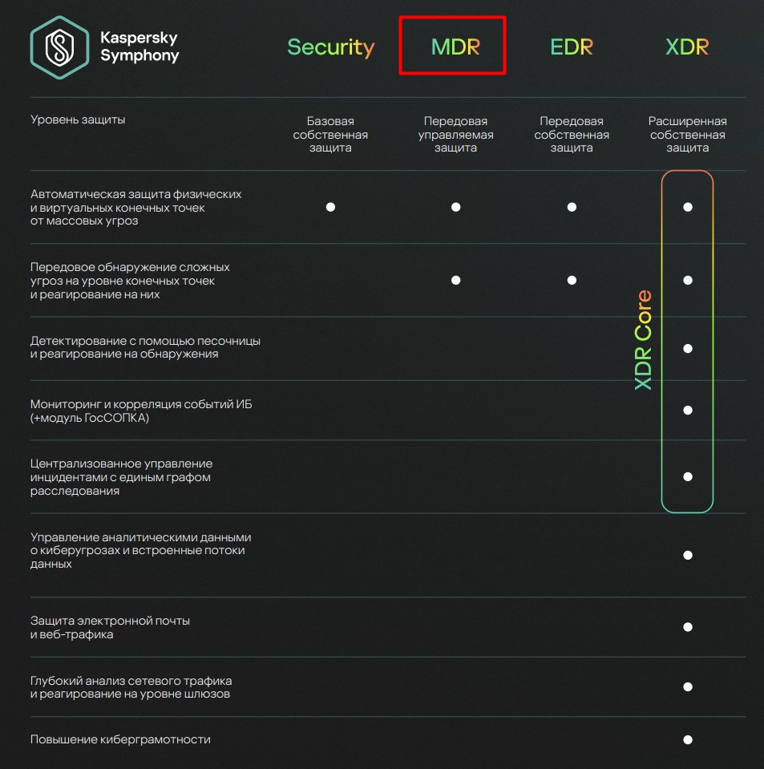The image size is (764, 769).
Task: Click the Kaspersky Symphony hexagon shield logo
Action: click(59, 47)
